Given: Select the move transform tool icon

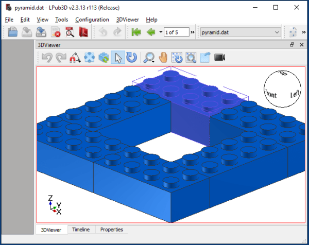Looking at the screenshot, I should 90,58.
